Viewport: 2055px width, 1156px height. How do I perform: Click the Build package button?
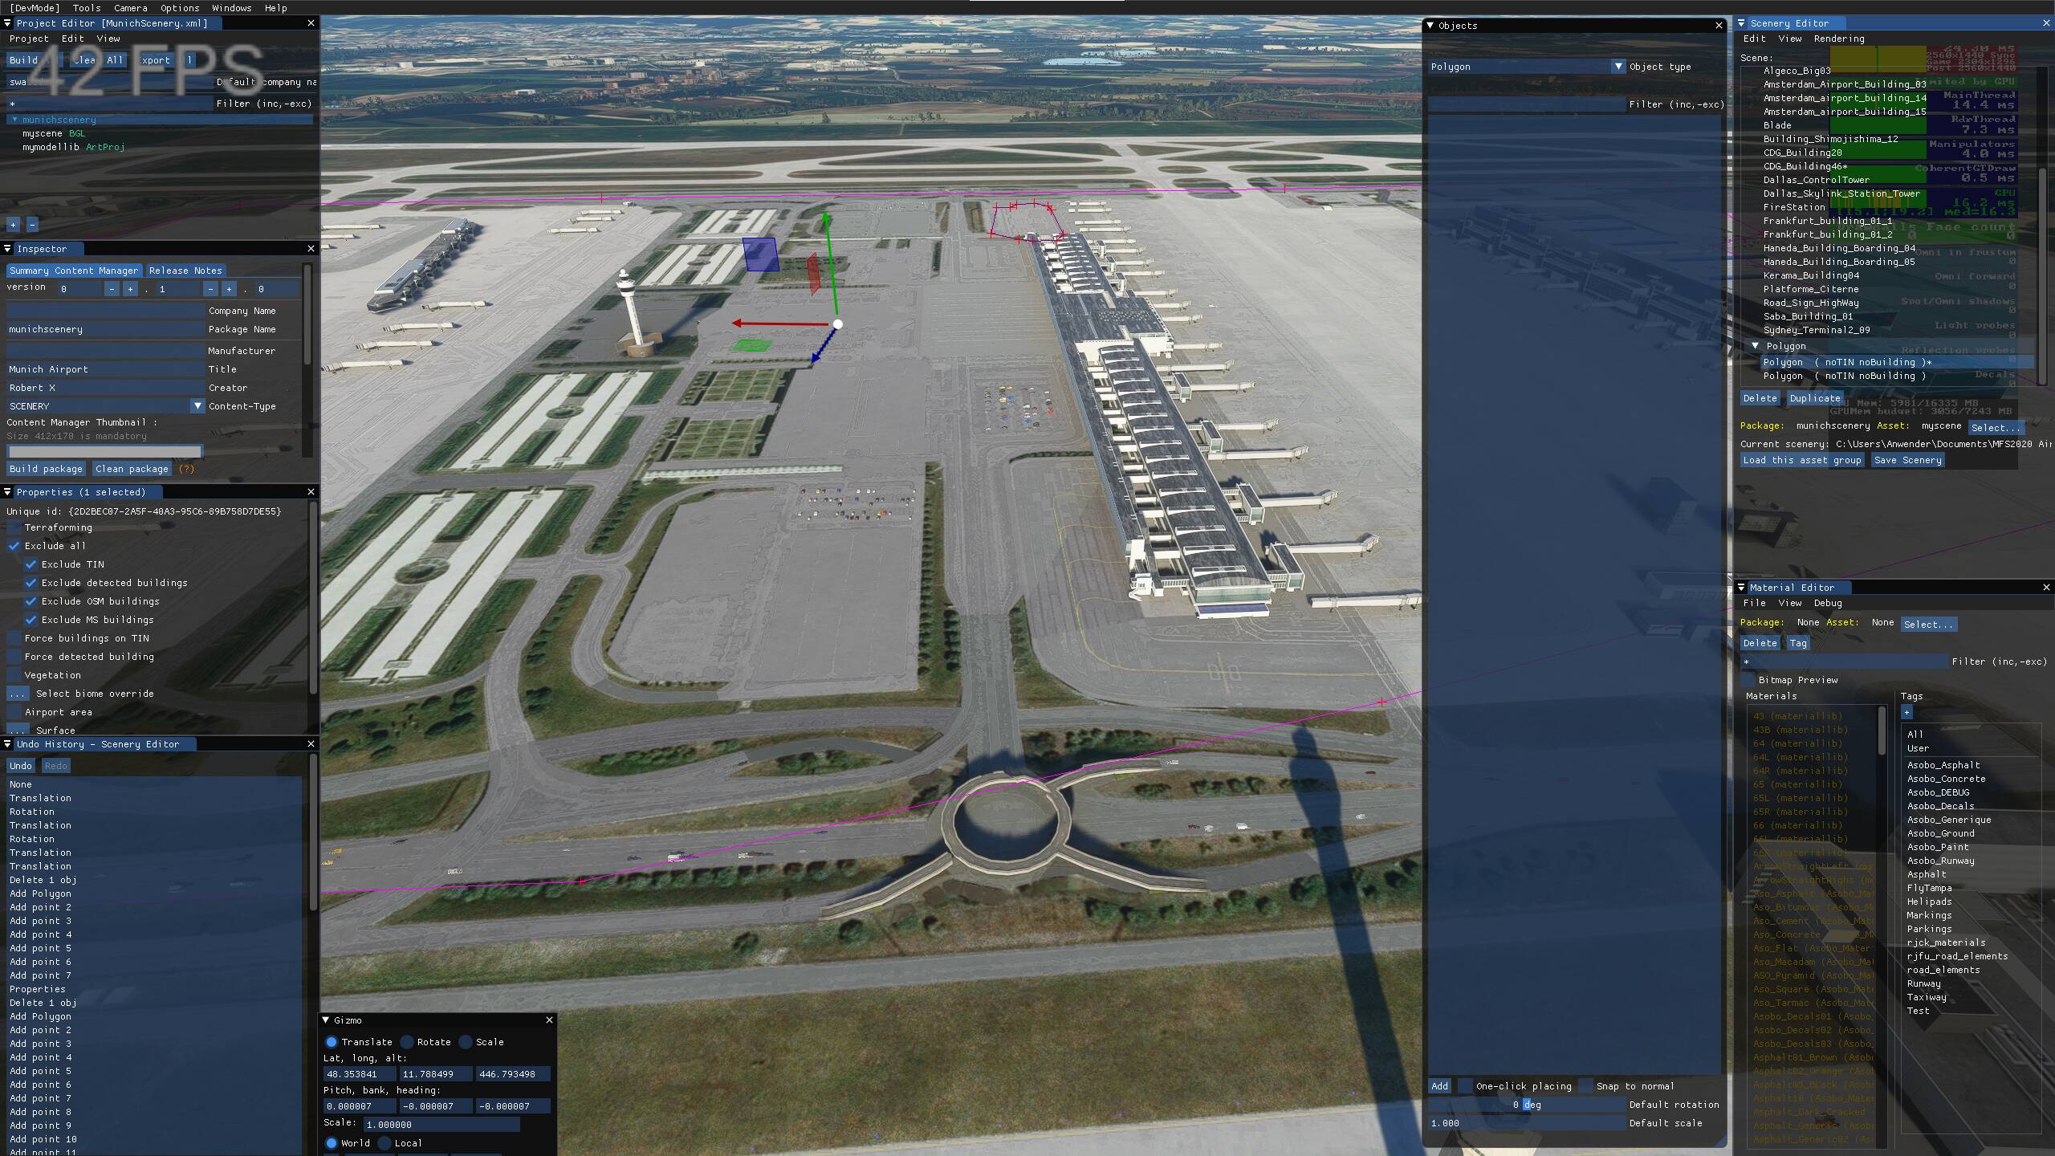point(46,469)
